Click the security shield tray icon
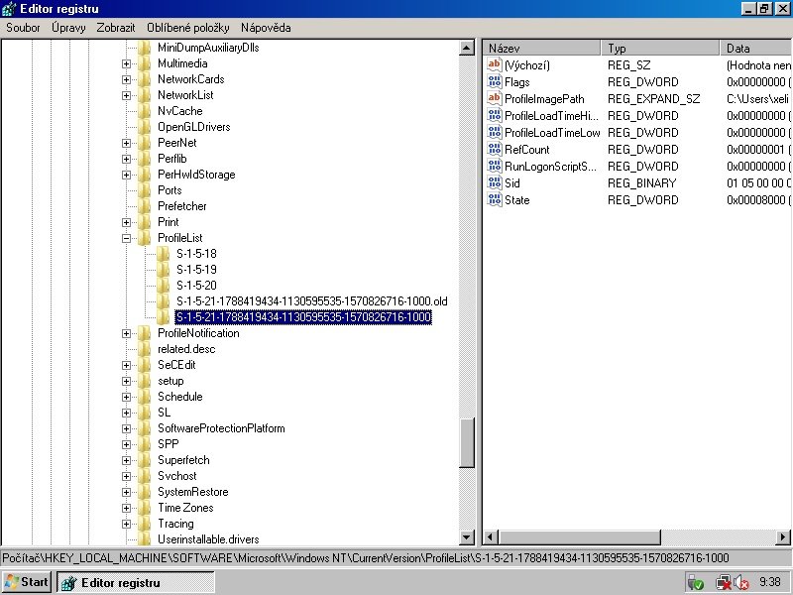The height and width of the screenshot is (595, 793). click(x=696, y=583)
